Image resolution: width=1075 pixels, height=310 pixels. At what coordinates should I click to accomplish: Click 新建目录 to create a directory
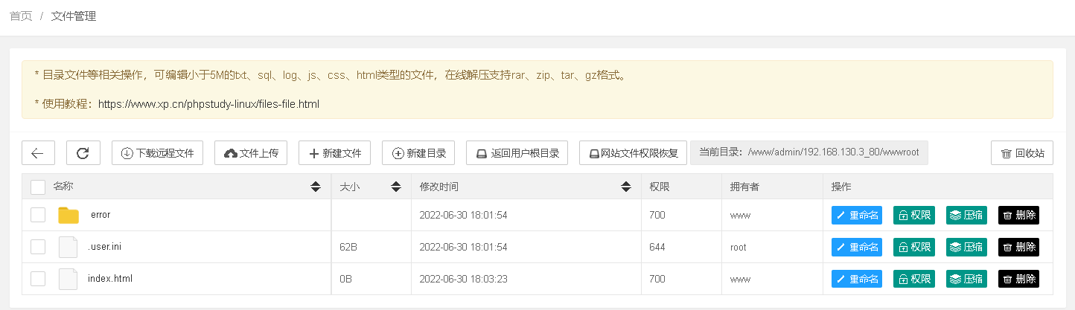[x=418, y=153]
